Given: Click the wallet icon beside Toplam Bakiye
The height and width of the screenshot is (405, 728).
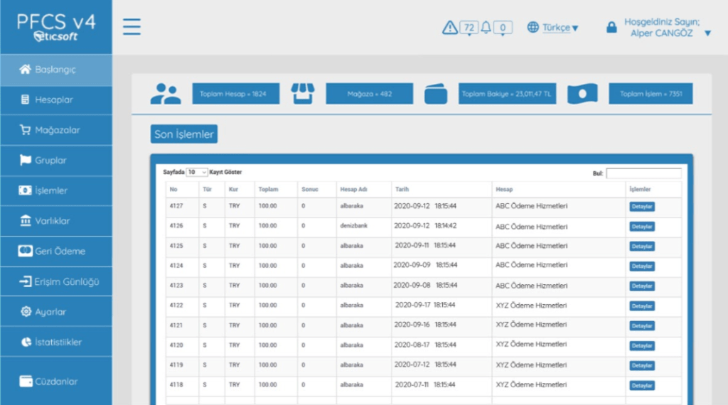Looking at the screenshot, I should [436, 94].
